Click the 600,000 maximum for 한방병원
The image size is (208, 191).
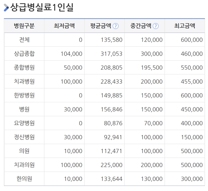tap(192, 95)
